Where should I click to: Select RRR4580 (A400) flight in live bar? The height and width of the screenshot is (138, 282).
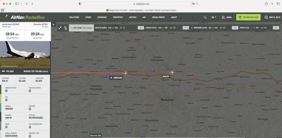(x=208, y=28)
